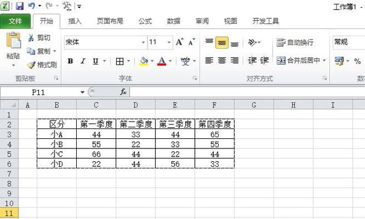Expand the dropdown arrow under 粘贴
365x219 pixels.
[x=13, y=66]
